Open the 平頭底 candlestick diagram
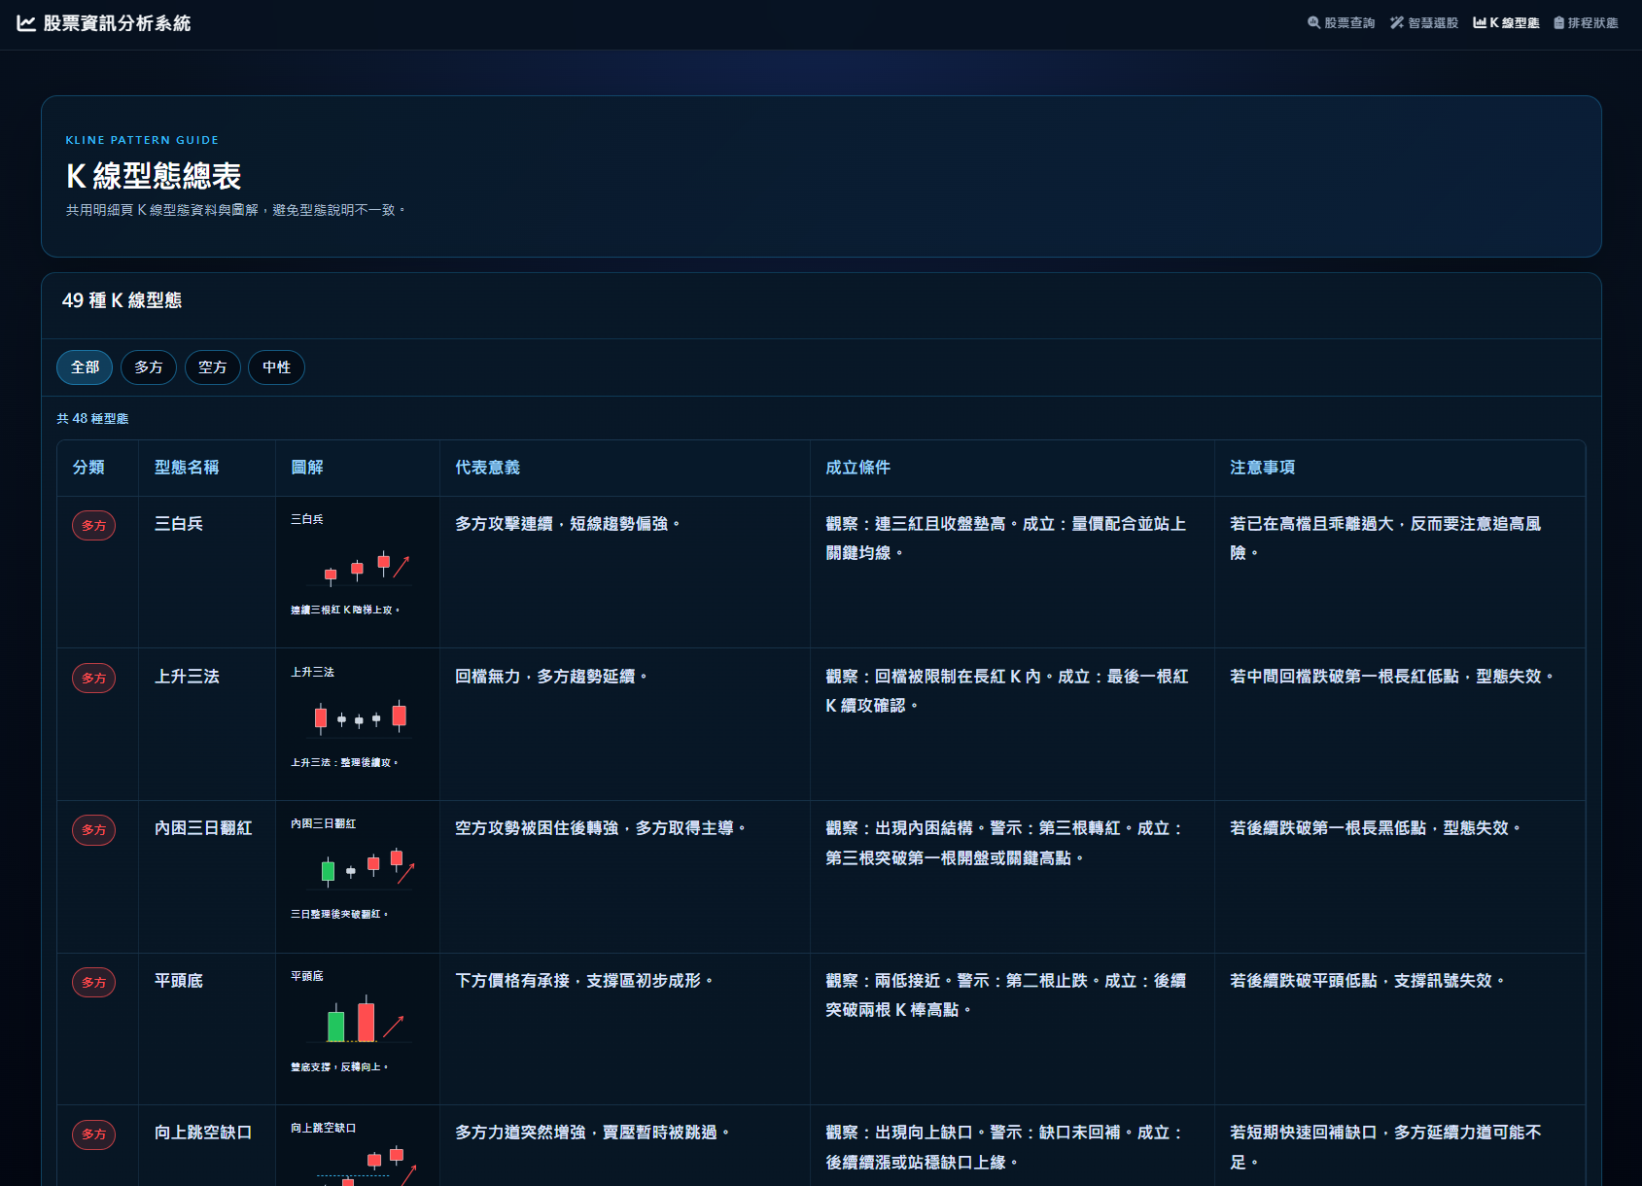 point(358,1022)
